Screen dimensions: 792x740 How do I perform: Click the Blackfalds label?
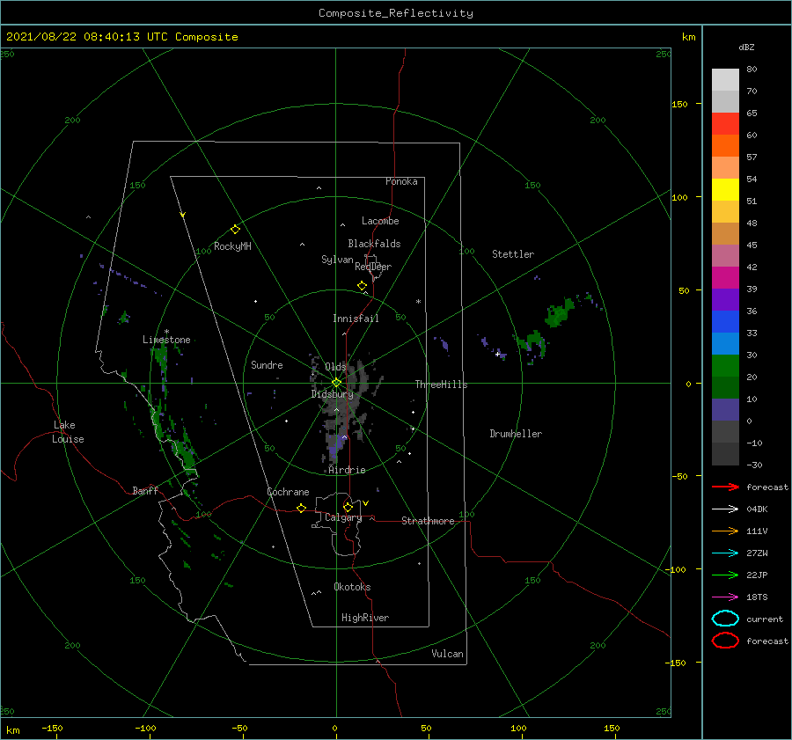click(374, 244)
